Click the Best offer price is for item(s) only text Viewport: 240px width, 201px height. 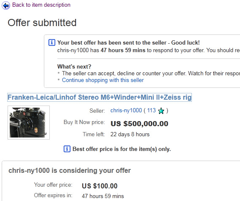click(x=121, y=149)
